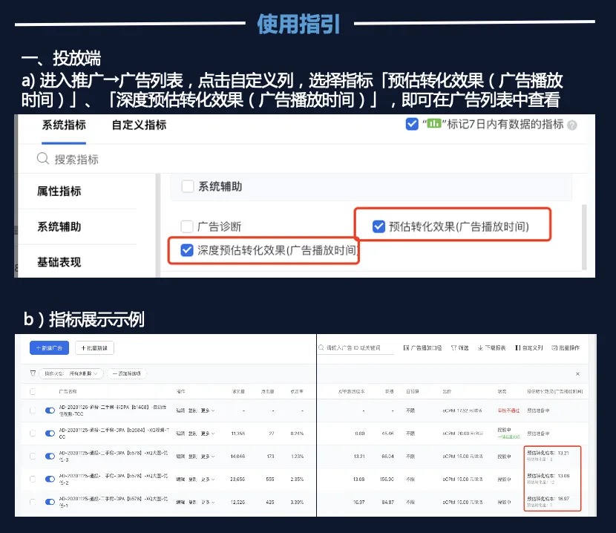
Task: Click the 添加筛选项 chip
Action: point(126,373)
